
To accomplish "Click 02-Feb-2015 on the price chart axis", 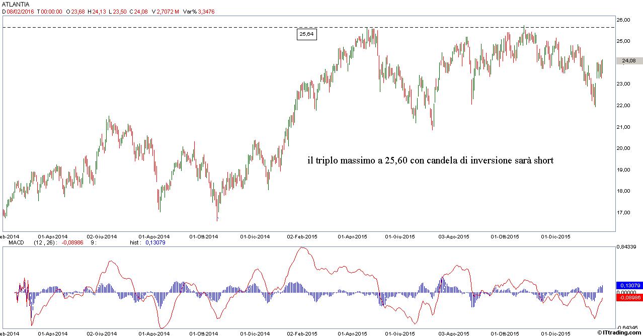I will tap(302, 236).
